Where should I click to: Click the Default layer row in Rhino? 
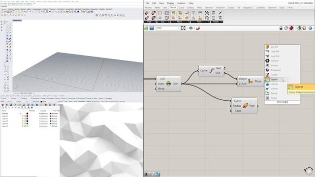click(x=30, y=114)
